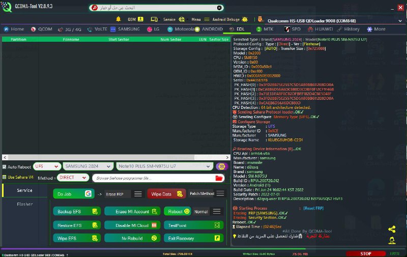The height and width of the screenshot is (257, 407).
Task: Open the Service globe icon
Action: pyautogui.click(x=182, y=19)
